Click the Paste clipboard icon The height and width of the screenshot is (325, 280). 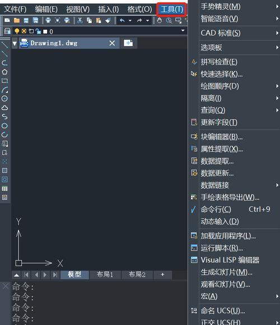pyautogui.click(x=99, y=20)
